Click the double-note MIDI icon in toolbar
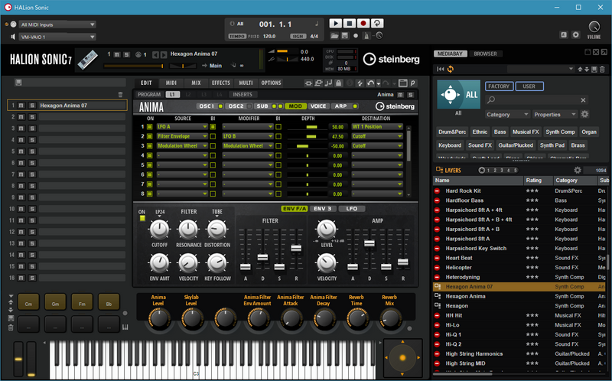This screenshot has width=612, height=381. pos(328,83)
